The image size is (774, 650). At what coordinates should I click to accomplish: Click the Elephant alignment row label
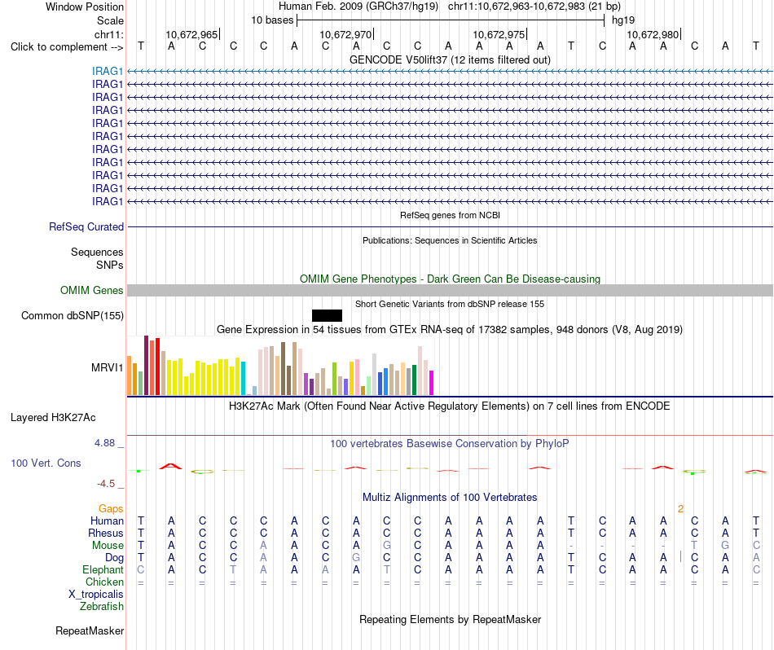pos(103,569)
